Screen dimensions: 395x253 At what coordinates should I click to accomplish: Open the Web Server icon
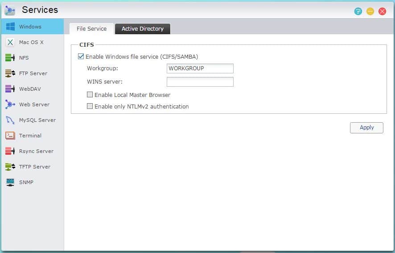point(10,104)
